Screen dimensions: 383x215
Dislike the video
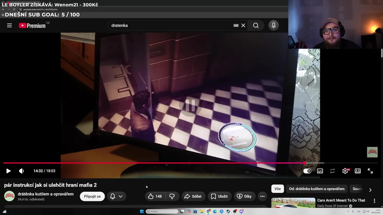[x=172, y=196]
